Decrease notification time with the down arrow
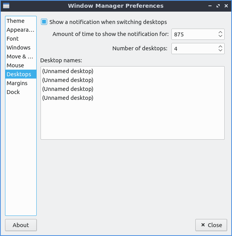Screen dimensions: 232x236 (x=220, y=36)
